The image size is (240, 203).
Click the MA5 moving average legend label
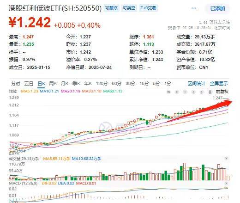[30, 91]
